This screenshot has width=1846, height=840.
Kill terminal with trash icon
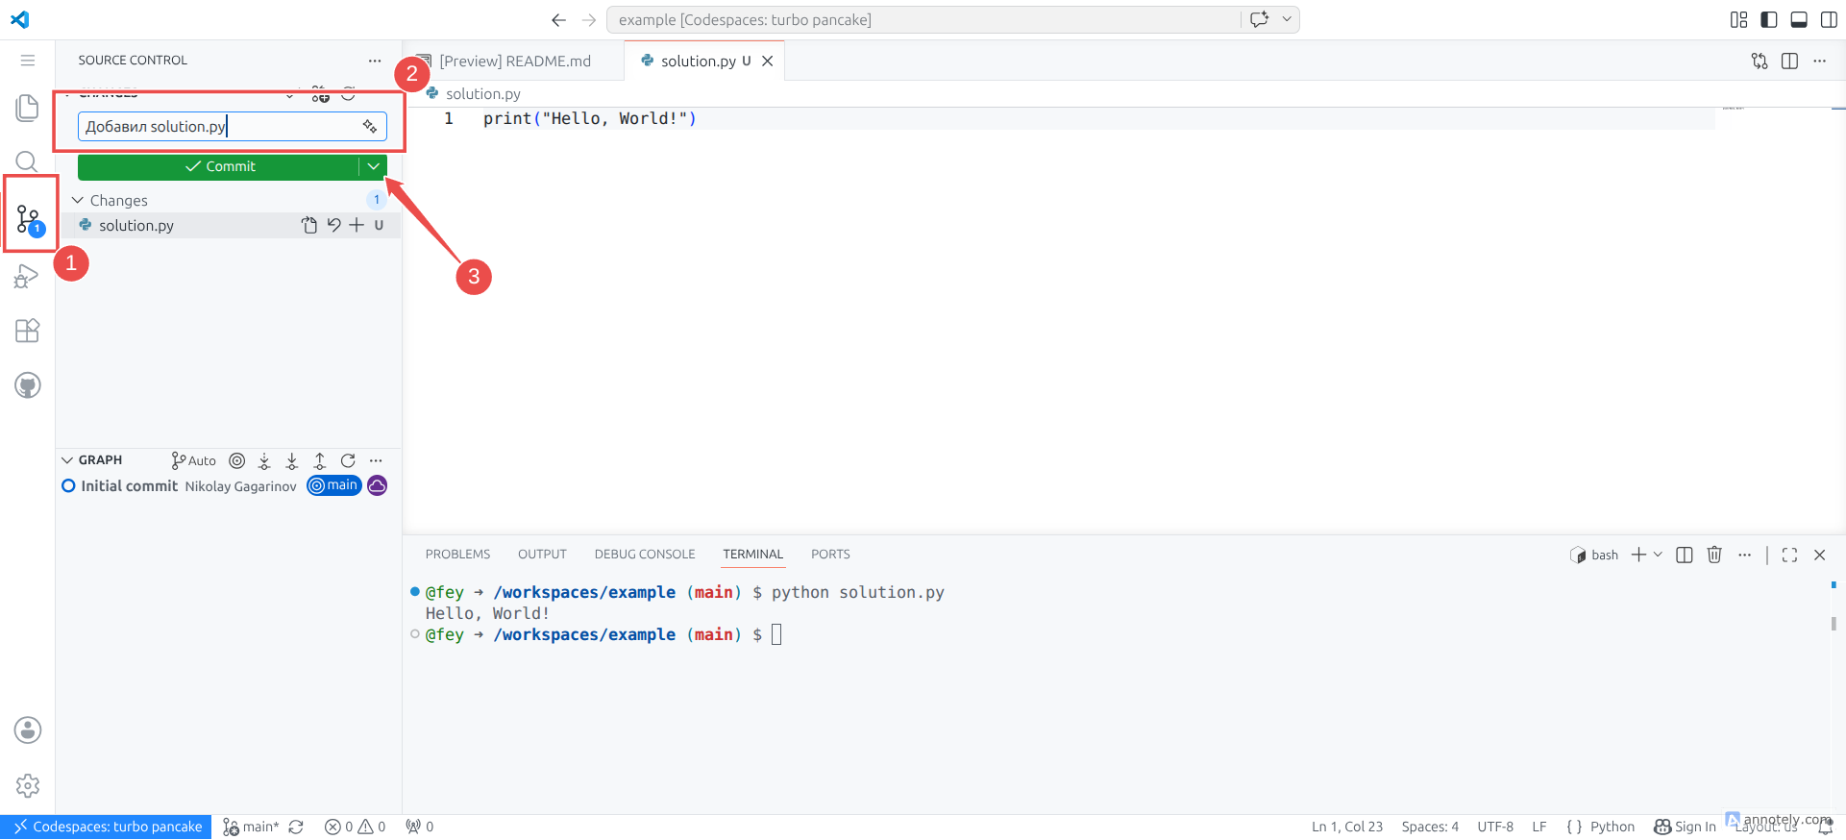1714,555
